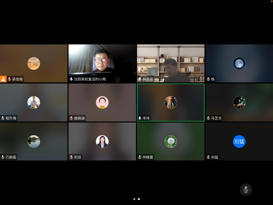
Task: Click the name label 郝志坚
Action: (148, 79)
